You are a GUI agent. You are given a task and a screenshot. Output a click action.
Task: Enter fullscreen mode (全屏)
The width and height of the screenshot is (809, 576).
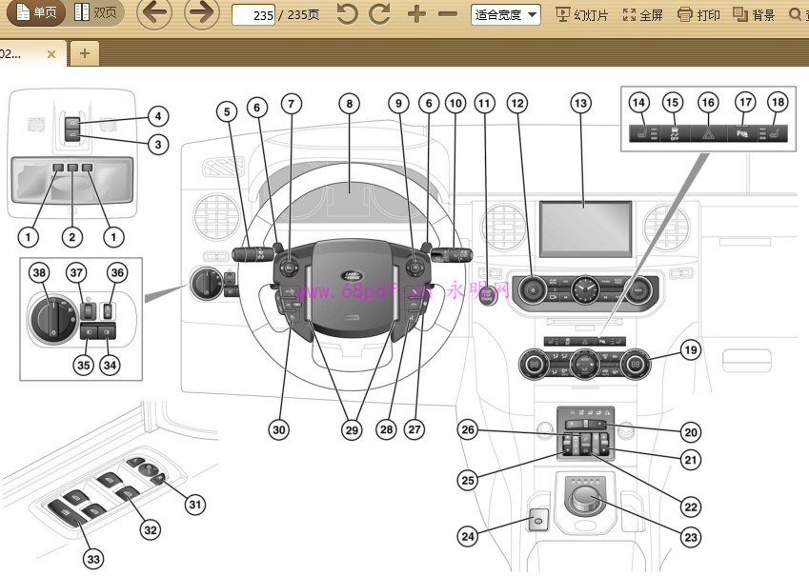click(643, 14)
